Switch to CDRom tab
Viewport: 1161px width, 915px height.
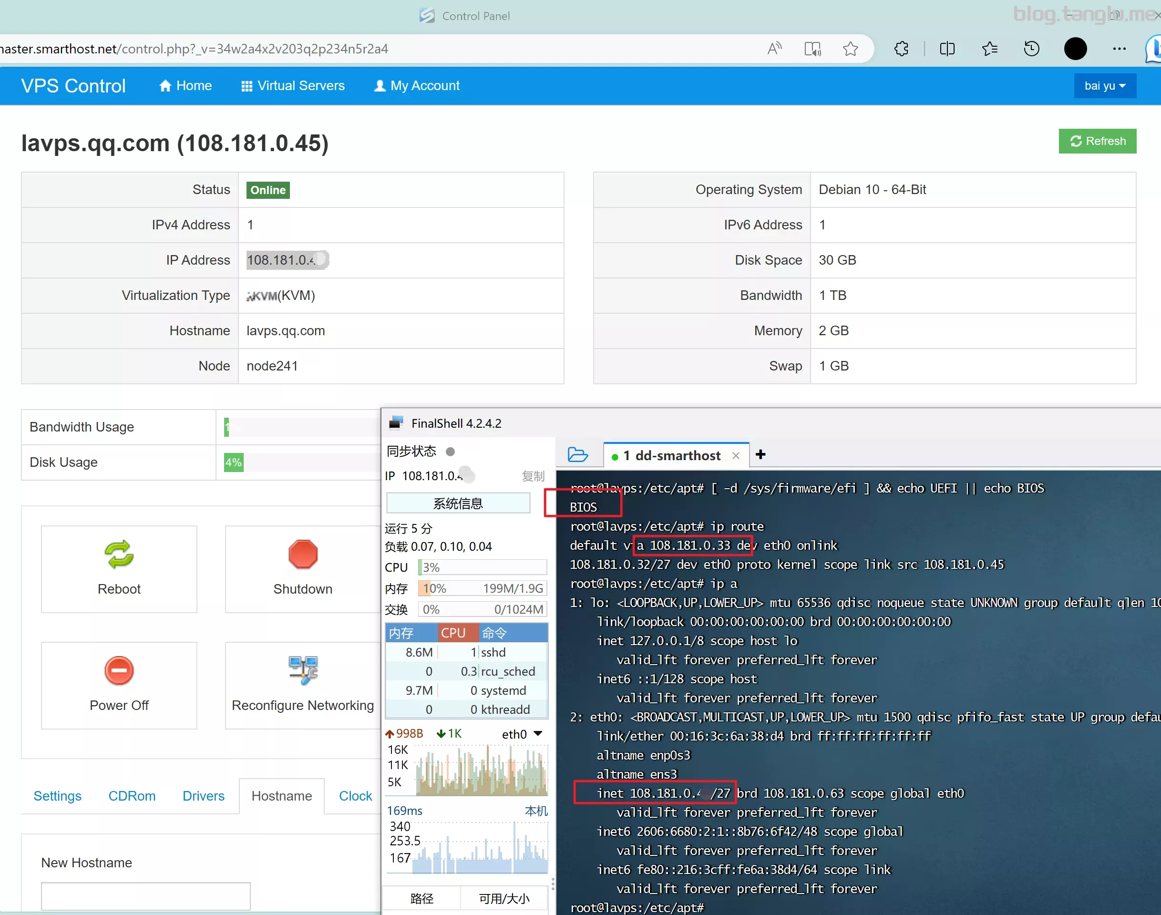click(132, 796)
